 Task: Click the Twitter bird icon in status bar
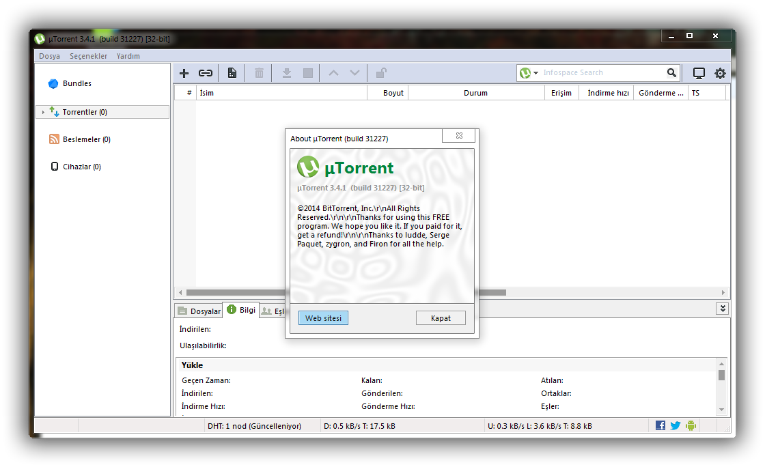pyautogui.click(x=676, y=425)
